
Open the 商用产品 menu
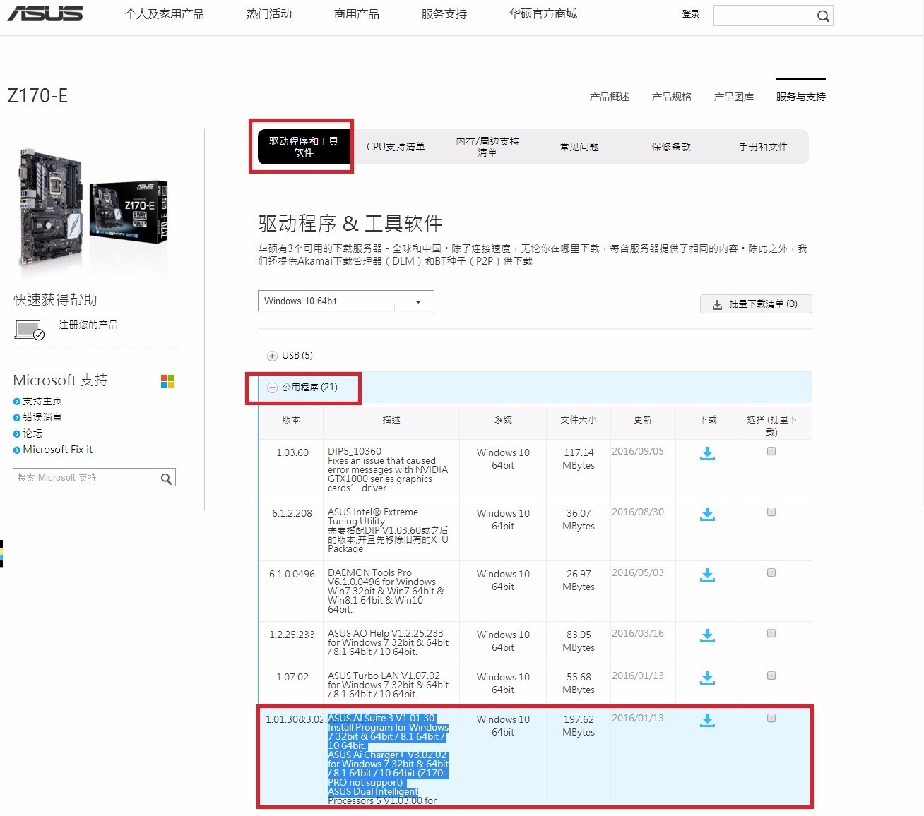[357, 14]
